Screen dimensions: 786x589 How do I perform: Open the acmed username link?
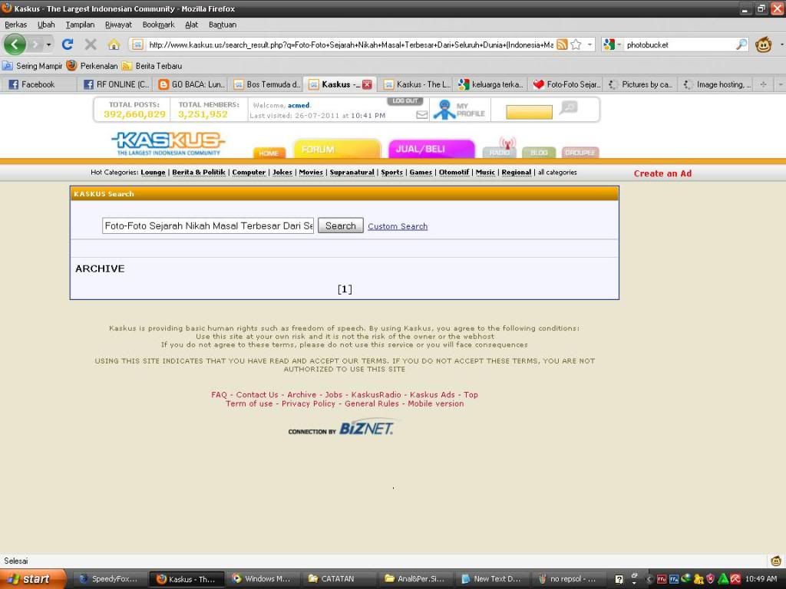click(x=299, y=105)
